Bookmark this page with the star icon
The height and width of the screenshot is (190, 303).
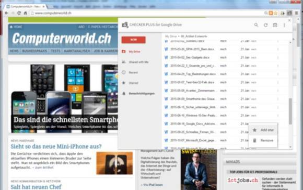[x=276, y=13]
